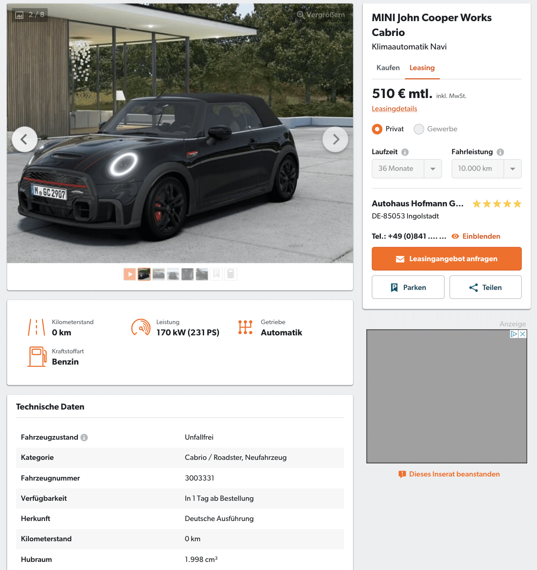Go back to the previous car photo
Viewport: 537px width, 570px height.
tap(24, 139)
